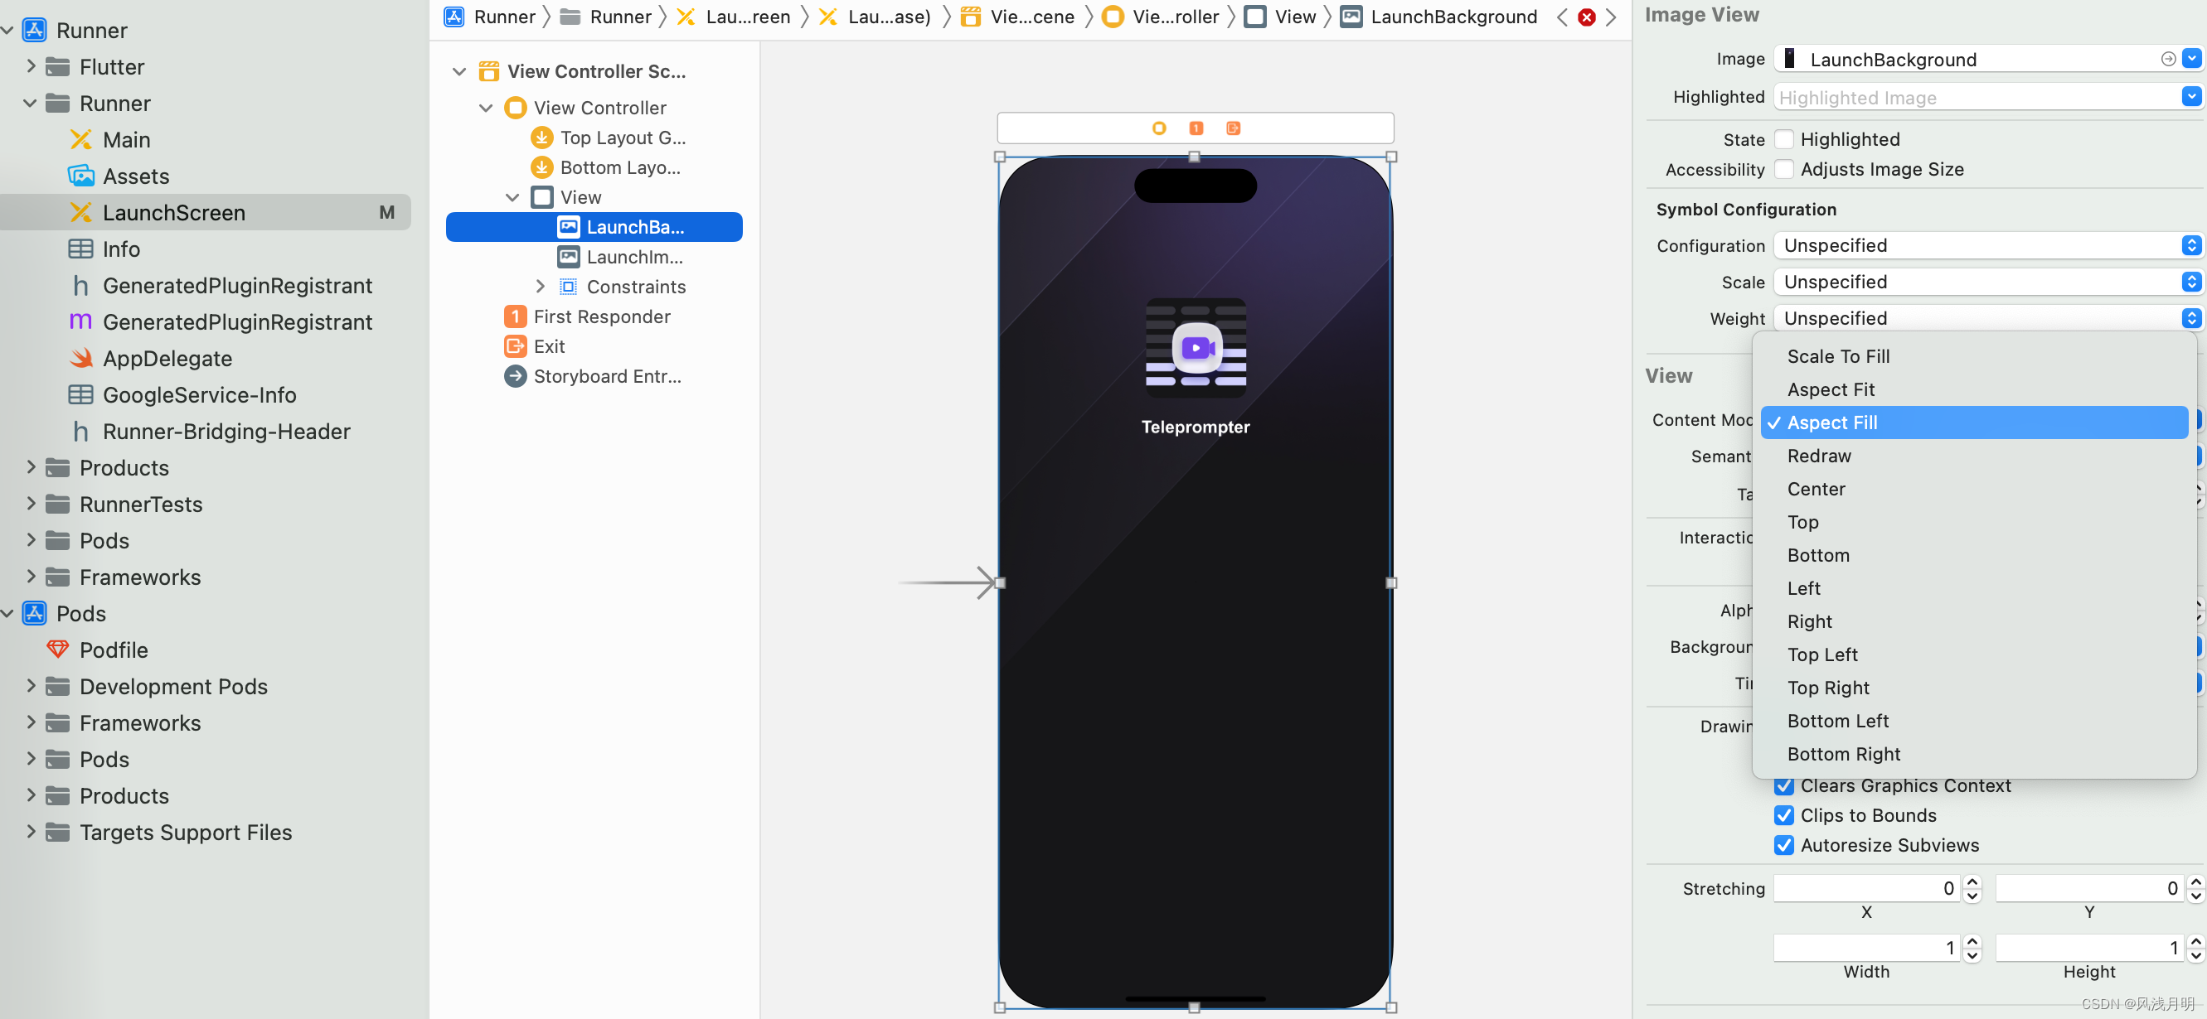Select the Assets catalog
The image size is (2207, 1019).
pyautogui.click(x=135, y=176)
